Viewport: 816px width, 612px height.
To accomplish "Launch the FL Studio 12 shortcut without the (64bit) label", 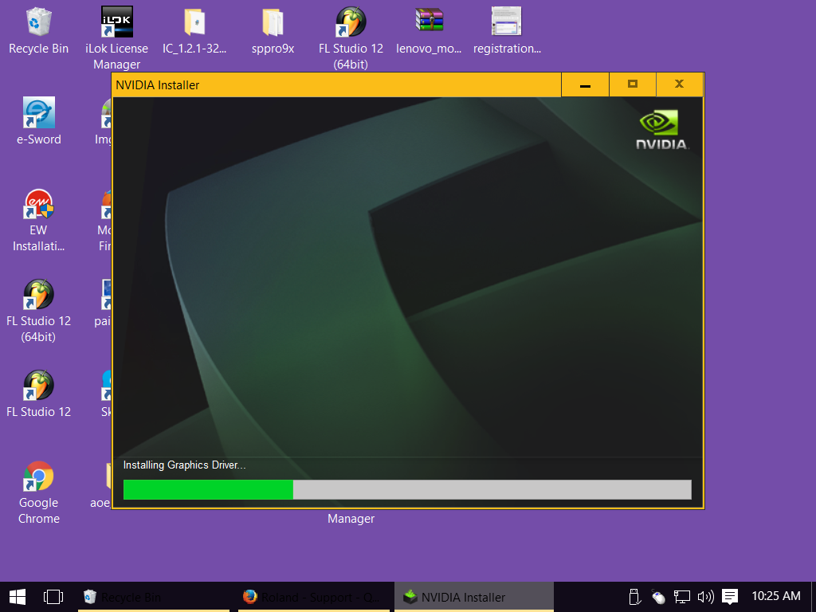I will point(38,394).
